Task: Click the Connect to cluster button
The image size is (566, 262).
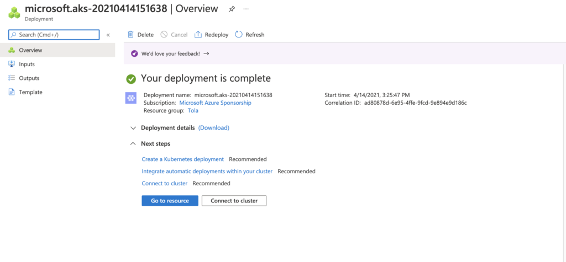Action: (234, 201)
